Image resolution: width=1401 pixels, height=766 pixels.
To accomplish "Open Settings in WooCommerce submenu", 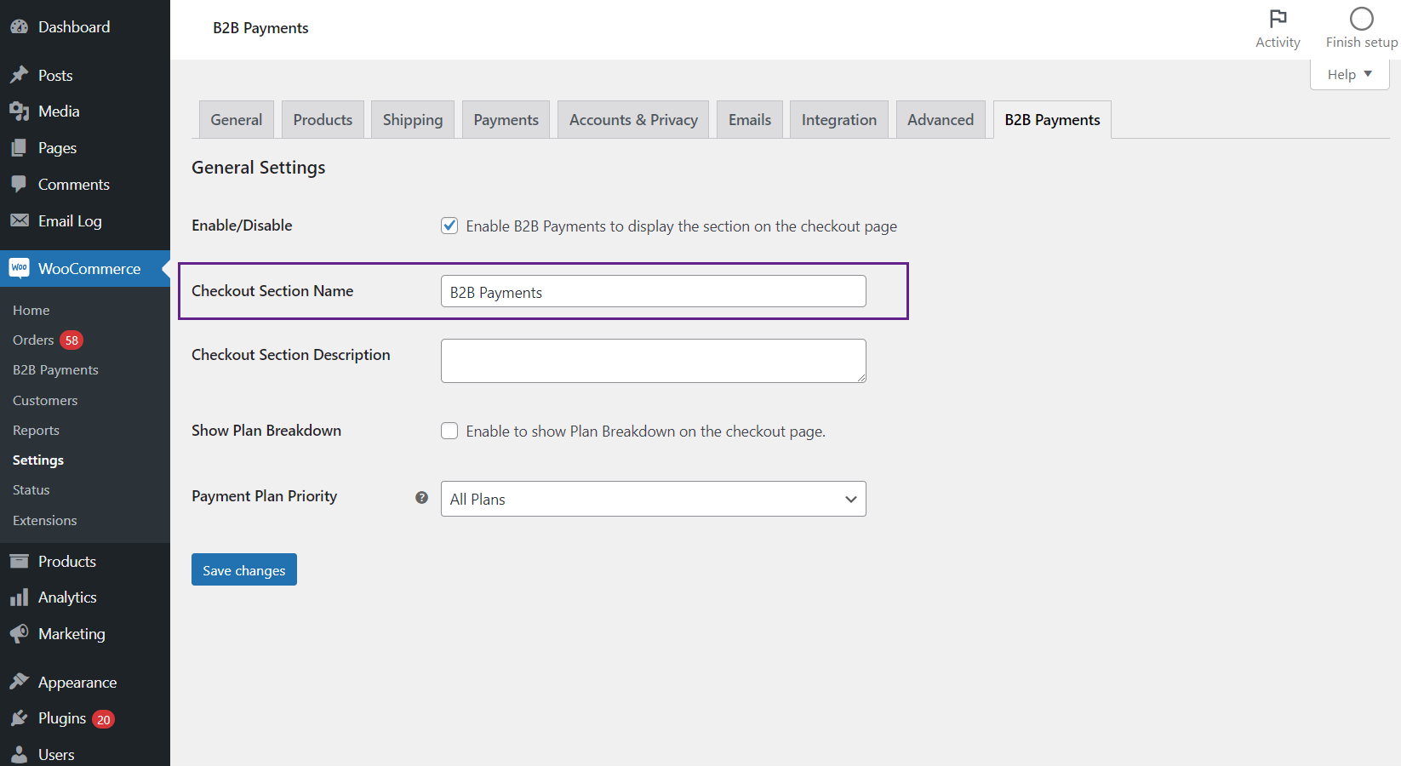I will [x=38, y=460].
